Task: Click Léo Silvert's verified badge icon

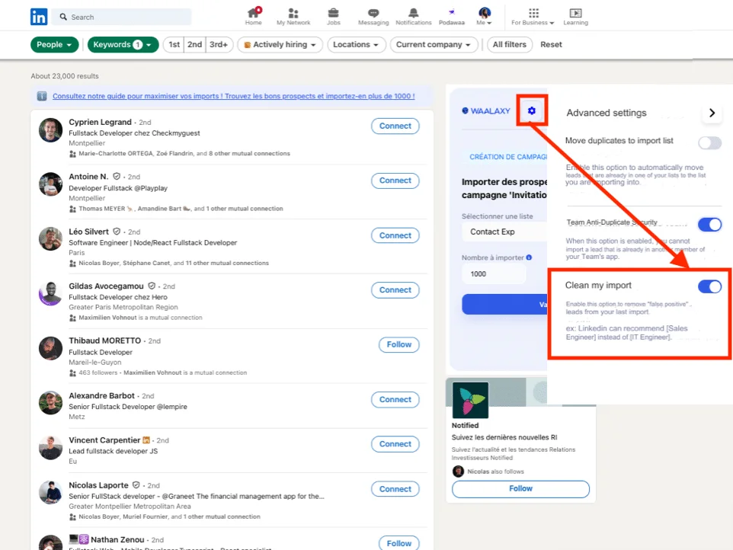Action: coord(117,232)
